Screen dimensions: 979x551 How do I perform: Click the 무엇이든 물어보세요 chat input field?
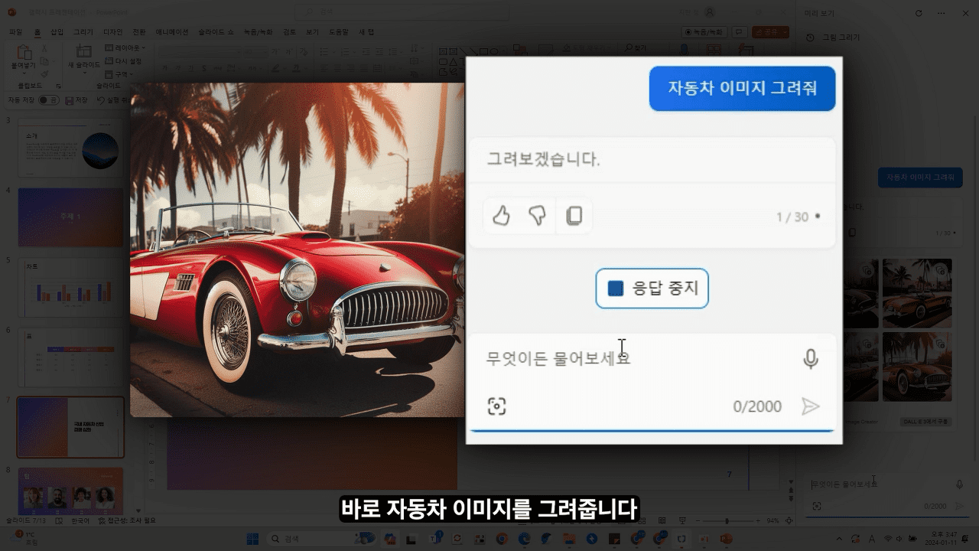(x=612, y=359)
